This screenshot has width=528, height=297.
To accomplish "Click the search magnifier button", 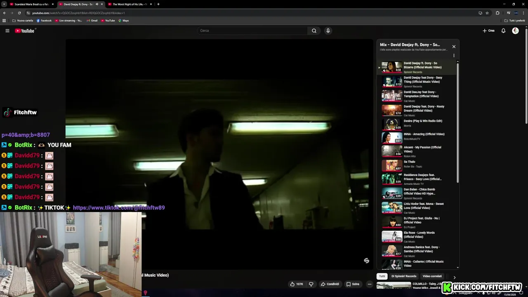I will coord(314,31).
